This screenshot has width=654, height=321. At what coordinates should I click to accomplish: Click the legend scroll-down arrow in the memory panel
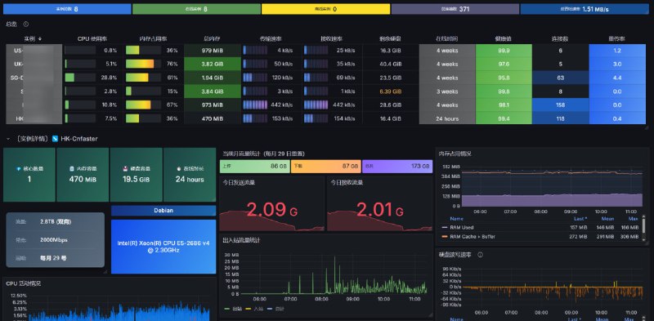(x=644, y=239)
